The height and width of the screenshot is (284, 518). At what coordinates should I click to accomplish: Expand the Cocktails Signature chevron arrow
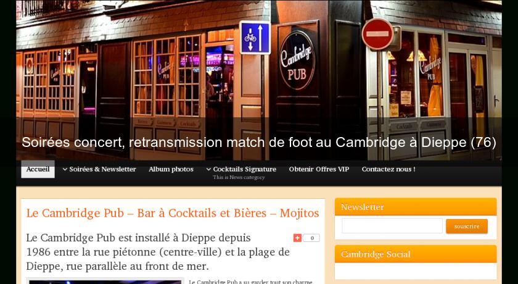pos(208,169)
